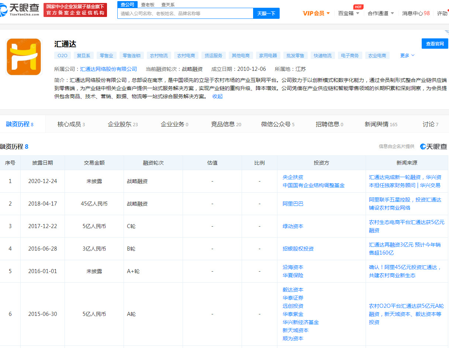Select the 查公司 search tab
The height and width of the screenshot is (348, 449).
128,4
